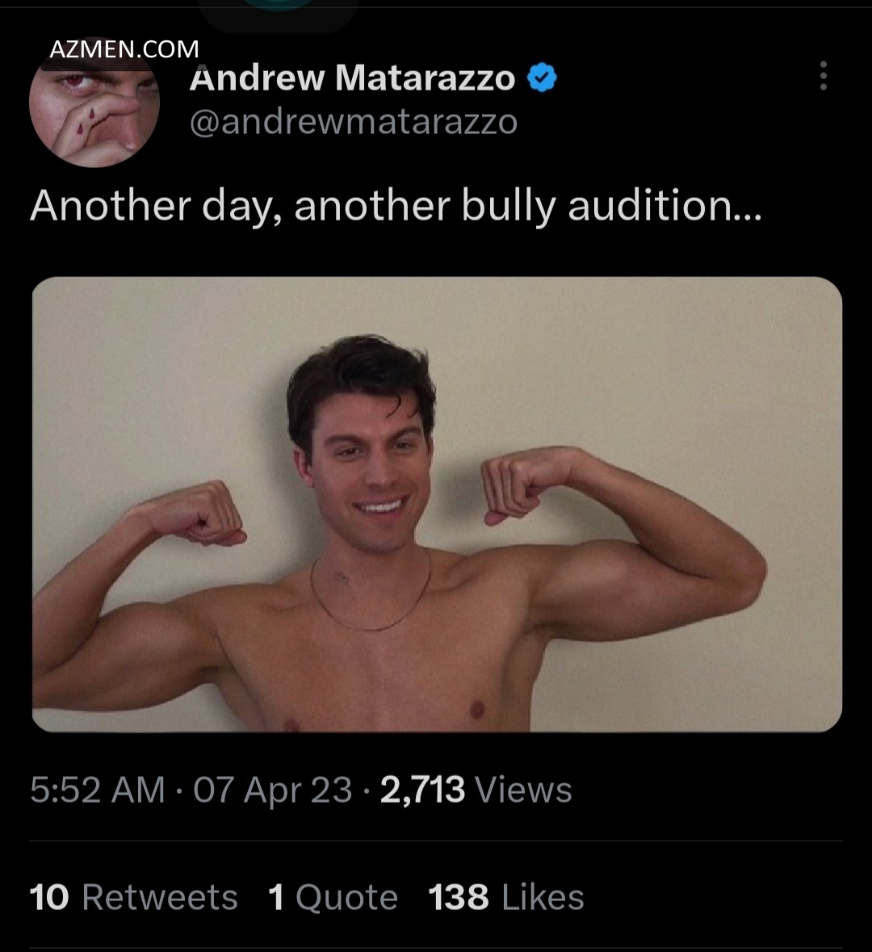Image resolution: width=872 pixels, height=952 pixels.
Task: Open the Andrew Matarazzo display name
Action: pyautogui.click(x=352, y=78)
